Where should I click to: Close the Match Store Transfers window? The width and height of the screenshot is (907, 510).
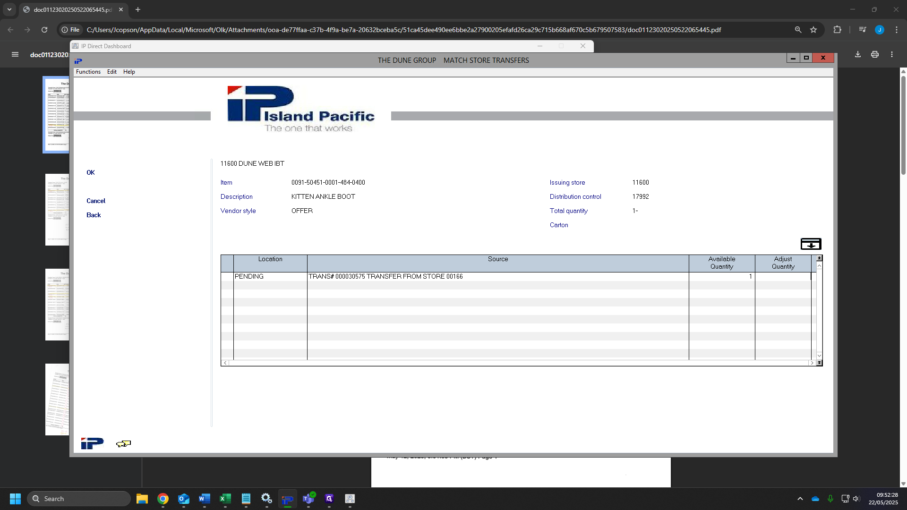pyautogui.click(x=823, y=58)
